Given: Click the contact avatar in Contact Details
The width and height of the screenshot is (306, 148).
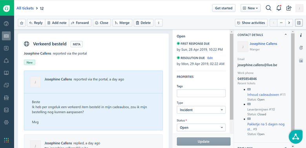Looking at the screenshot, I should (x=243, y=47).
